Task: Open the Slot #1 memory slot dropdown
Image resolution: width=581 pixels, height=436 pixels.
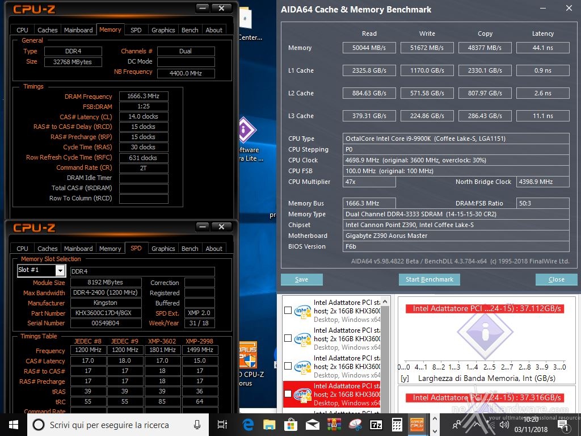Action: pyautogui.click(x=60, y=271)
